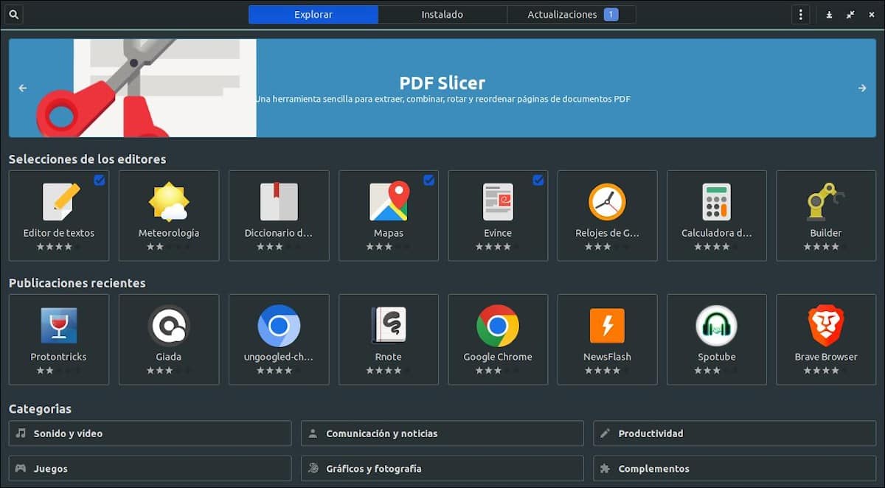Open Gráficos y fotografía category
The width and height of the screenshot is (885, 488).
point(442,468)
